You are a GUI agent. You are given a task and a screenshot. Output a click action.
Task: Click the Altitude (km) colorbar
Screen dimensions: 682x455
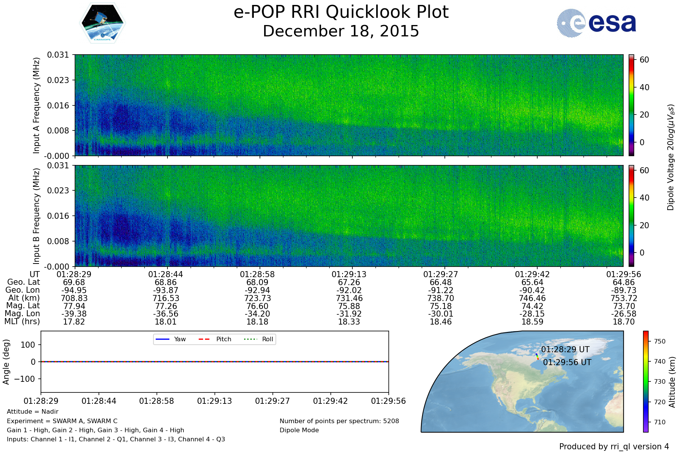point(646,381)
